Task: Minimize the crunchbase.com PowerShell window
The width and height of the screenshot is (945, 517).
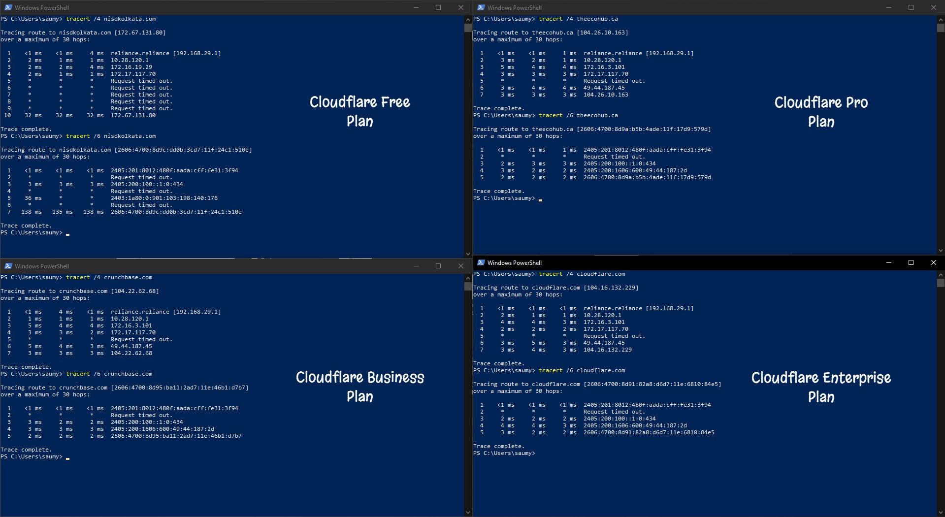Action: 416,266
